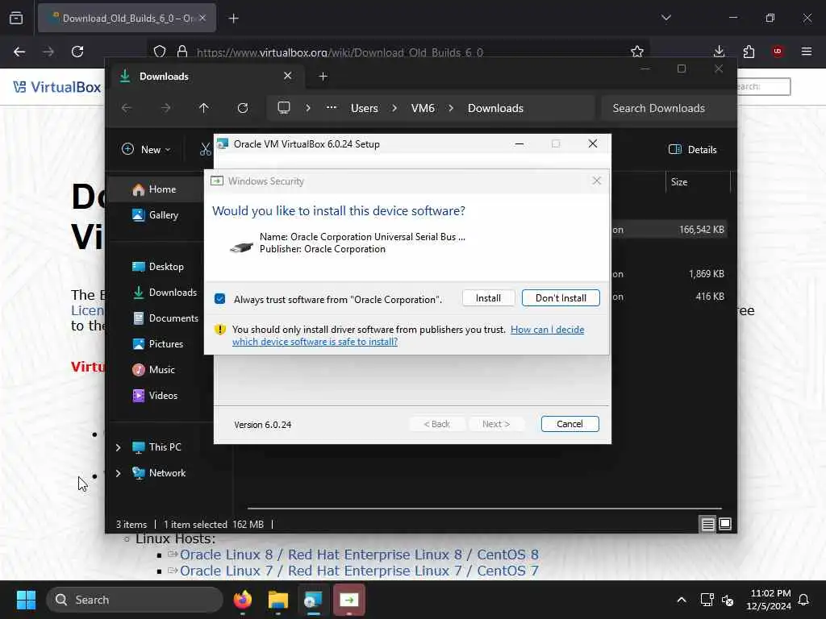Uncheck Always trust software from Oracle Corporation
Screen dimensions: 826x619
point(220,299)
